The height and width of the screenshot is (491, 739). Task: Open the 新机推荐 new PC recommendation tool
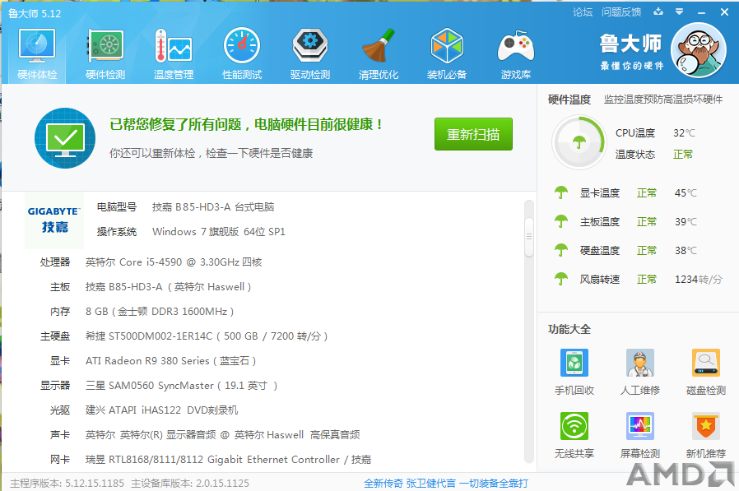pyautogui.click(x=705, y=435)
